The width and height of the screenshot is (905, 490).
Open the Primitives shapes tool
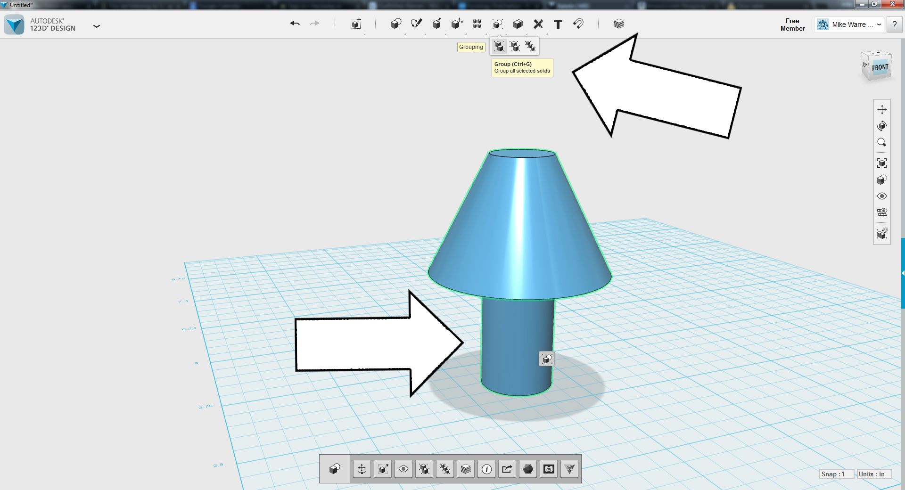[x=395, y=24]
